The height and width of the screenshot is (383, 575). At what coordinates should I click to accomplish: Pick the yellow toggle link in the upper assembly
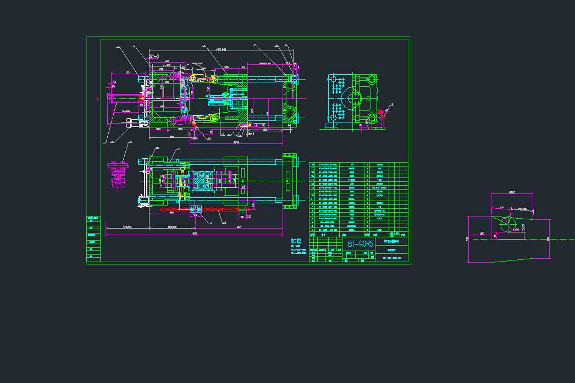203,78
